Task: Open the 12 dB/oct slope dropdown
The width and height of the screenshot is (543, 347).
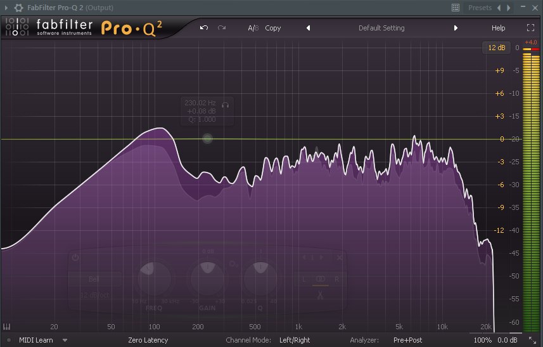Action: [x=95, y=296]
